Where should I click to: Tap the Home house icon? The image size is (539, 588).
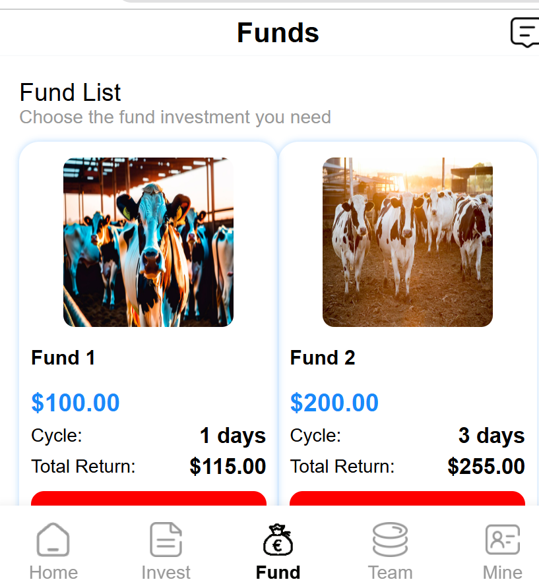click(53, 539)
